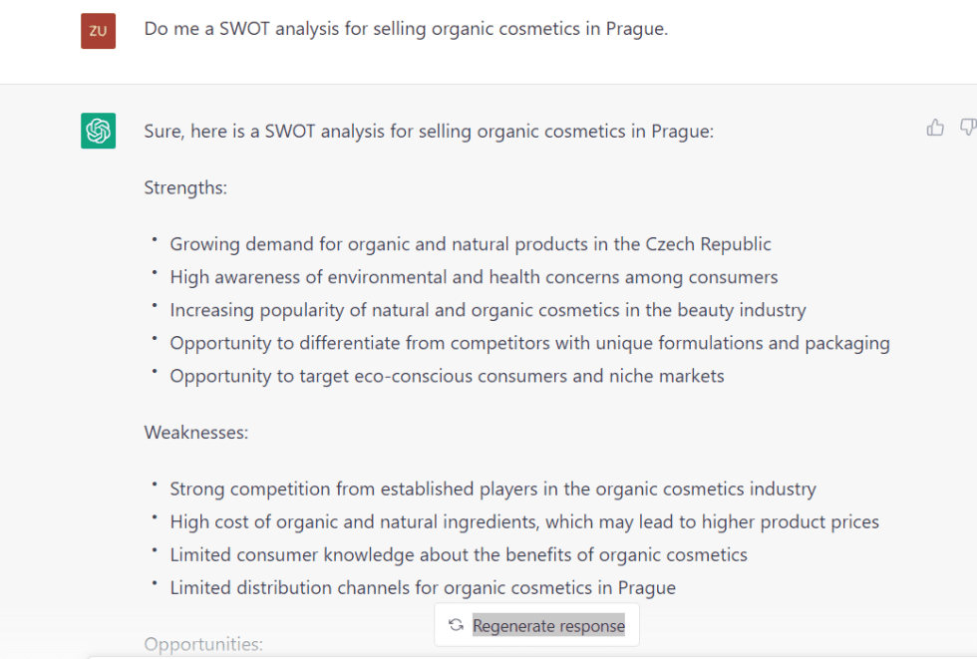Click the 'Growing demand for organic' bullet

point(471,244)
